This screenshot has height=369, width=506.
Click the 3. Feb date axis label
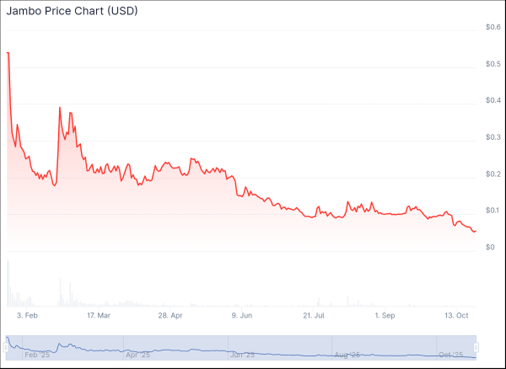tap(26, 316)
